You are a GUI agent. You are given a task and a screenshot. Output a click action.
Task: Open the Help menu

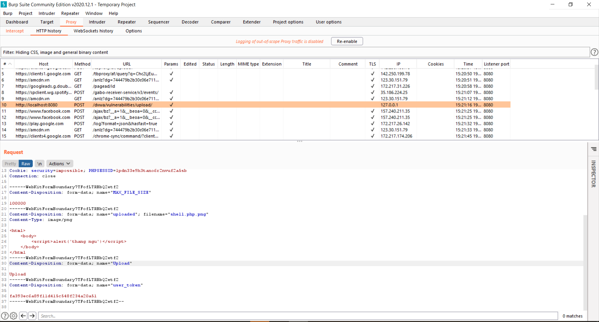(113, 13)
